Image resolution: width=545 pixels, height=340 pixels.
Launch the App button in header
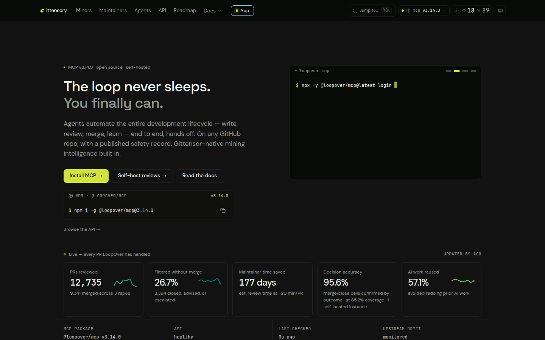(242, 11)
